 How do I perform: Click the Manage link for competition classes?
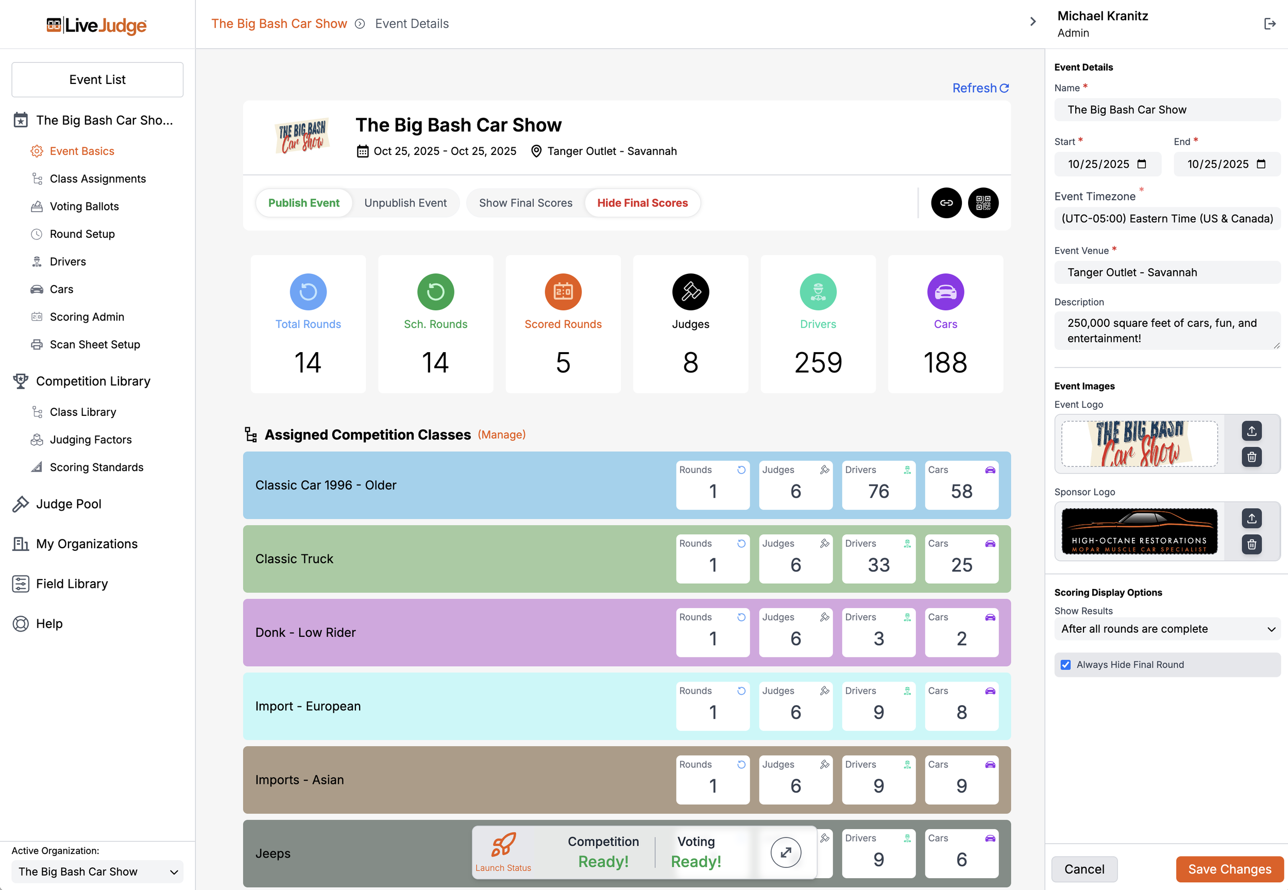(501, 434)
